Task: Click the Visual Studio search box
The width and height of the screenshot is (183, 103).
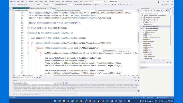Action: point(95,2)
